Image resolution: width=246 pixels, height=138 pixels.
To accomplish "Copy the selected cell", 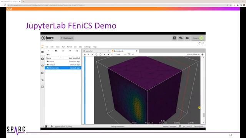I will point(96,54).
